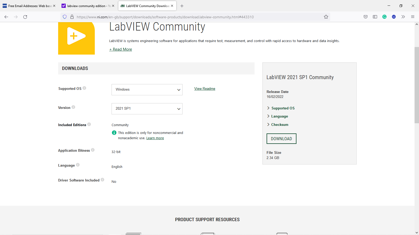This screenshot has height=235, width=419.
Task: Click the yellow LabVIEW product logo
Action: point(76,38)
